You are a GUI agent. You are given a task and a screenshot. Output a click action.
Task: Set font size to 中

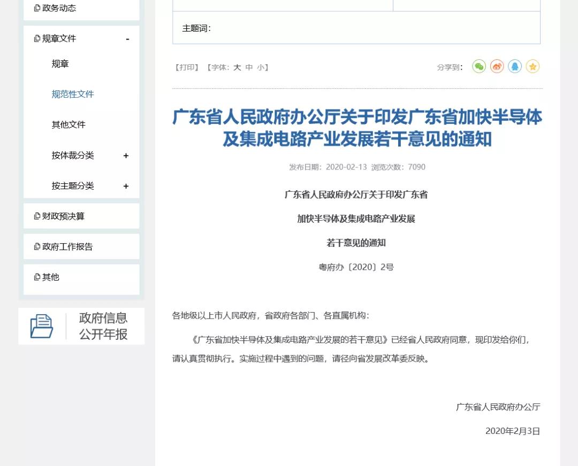click(249, 67)
